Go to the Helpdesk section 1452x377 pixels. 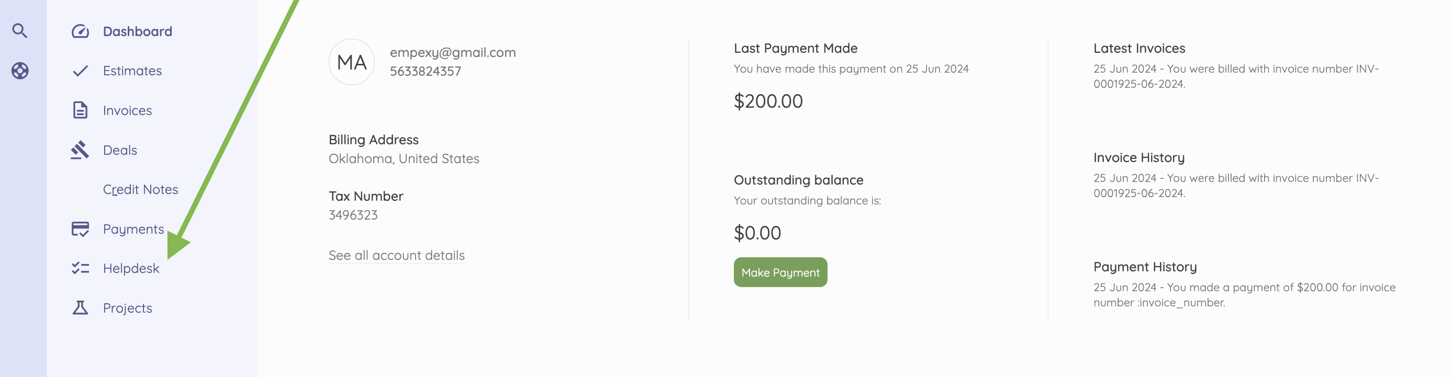tap(131, 268)
